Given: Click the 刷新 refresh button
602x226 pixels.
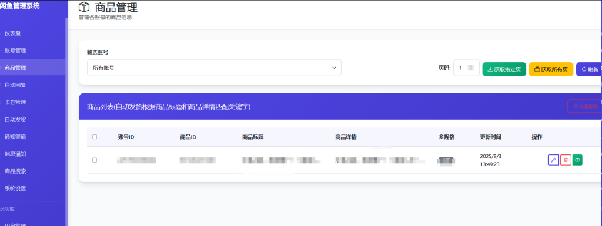Looking at the screenshot, I should 589,69.
